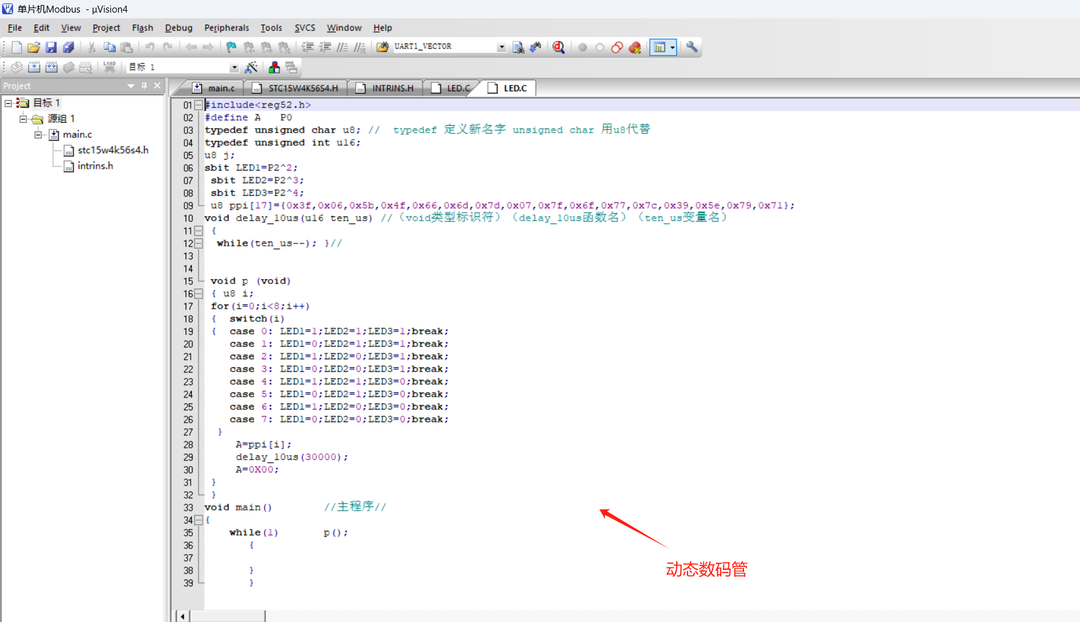Viewport: 1080px width, 622px height.
Task: Open the UART1_VECTOR search dropdown
Action: (501, 47)
